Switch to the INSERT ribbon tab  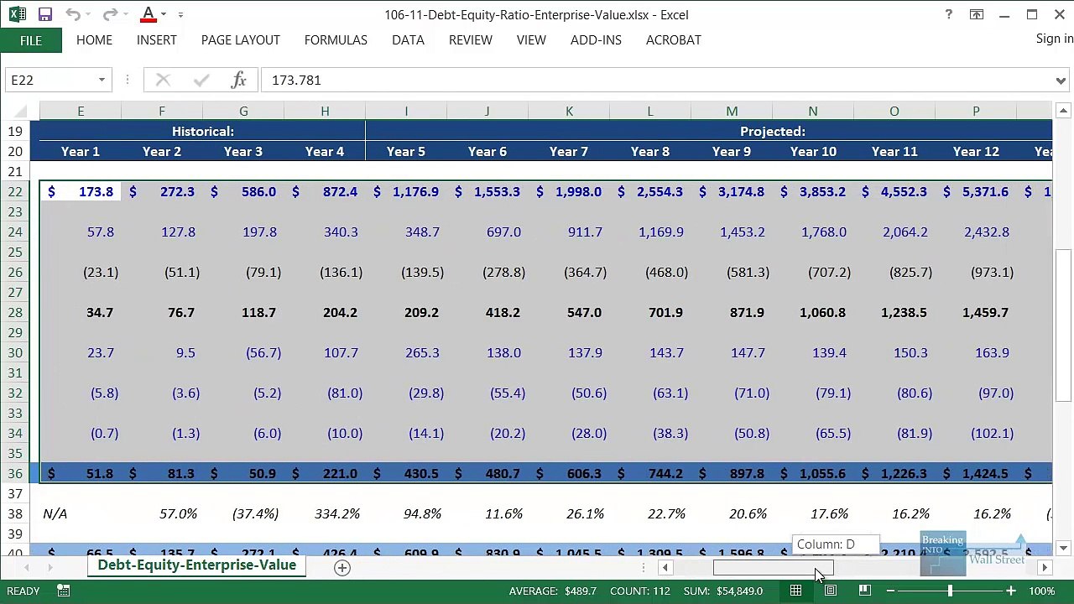[157, 40]
